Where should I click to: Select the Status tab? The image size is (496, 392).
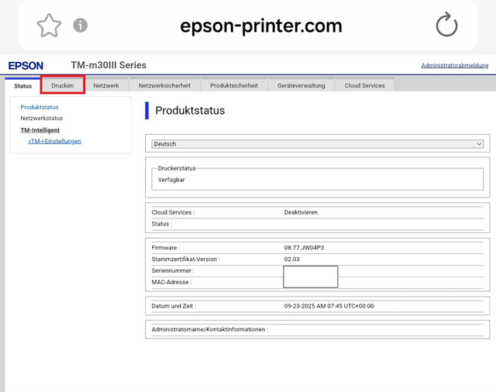click(x=23, y=86)
